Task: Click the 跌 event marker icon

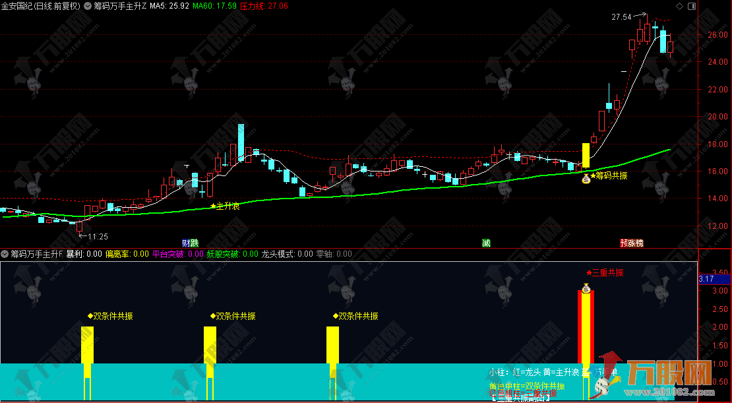Action: (194, 243)
